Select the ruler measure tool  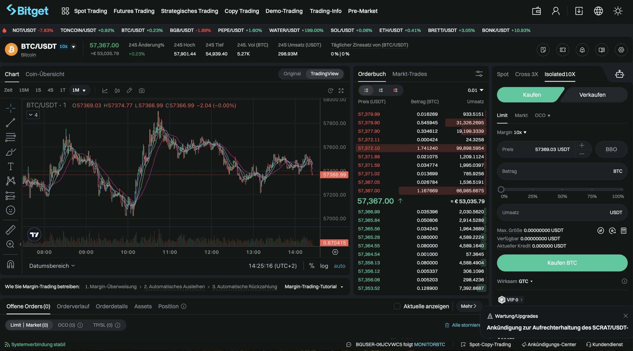(10, 230)
